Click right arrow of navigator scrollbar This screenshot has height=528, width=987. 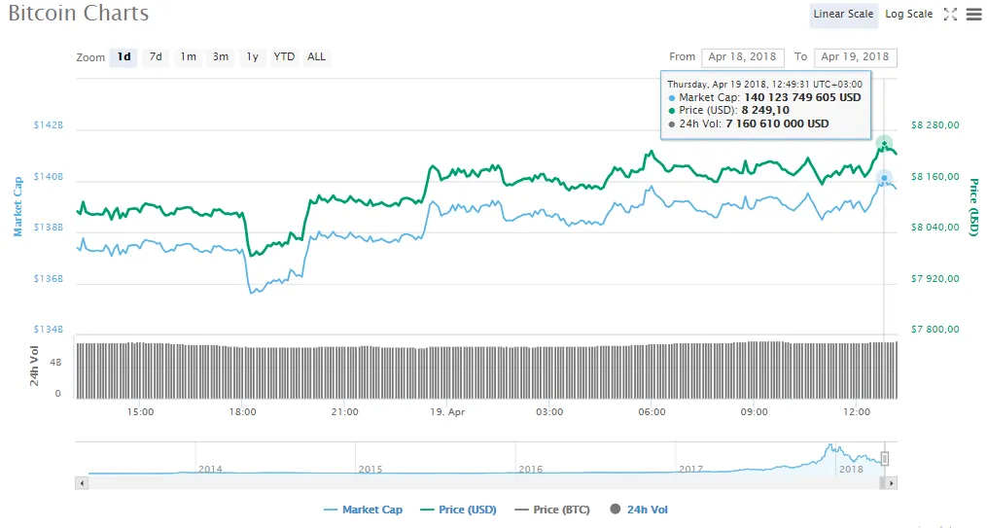point(891,482)
